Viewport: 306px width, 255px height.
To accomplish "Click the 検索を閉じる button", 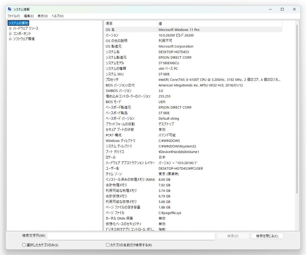I will (267, 236).
